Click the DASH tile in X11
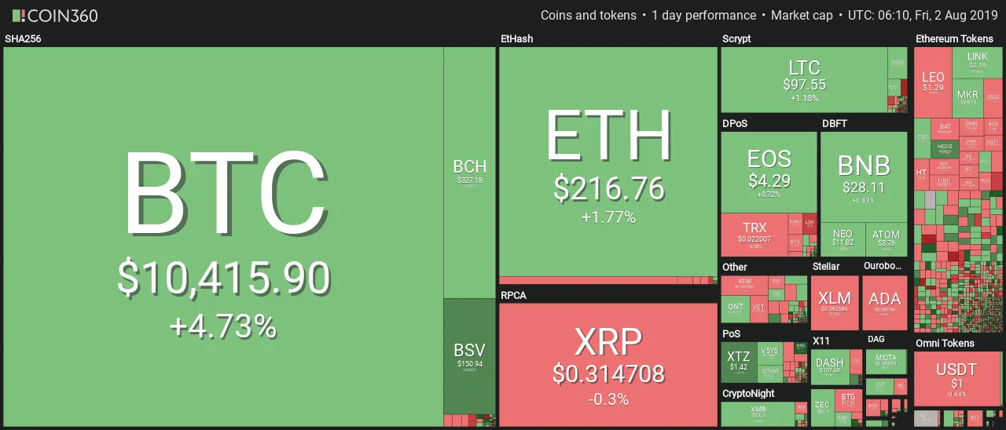 pyautogui.click(x=829, y=366)
